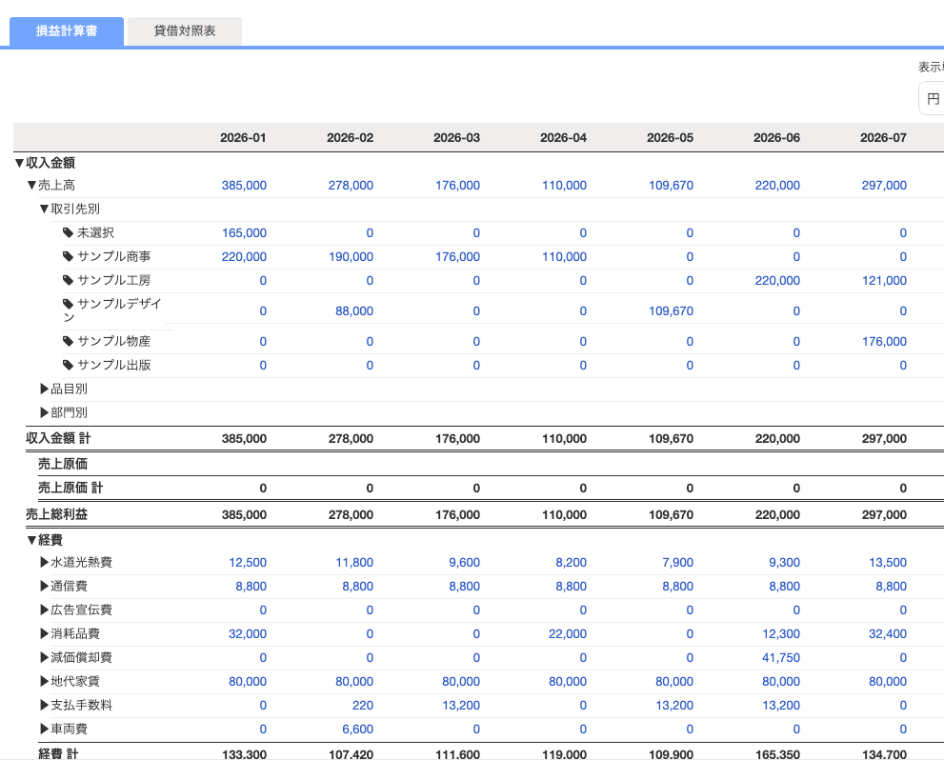Click the 2026-04 column header
Viewport: 944px width, 760px height.
[563, 138]
